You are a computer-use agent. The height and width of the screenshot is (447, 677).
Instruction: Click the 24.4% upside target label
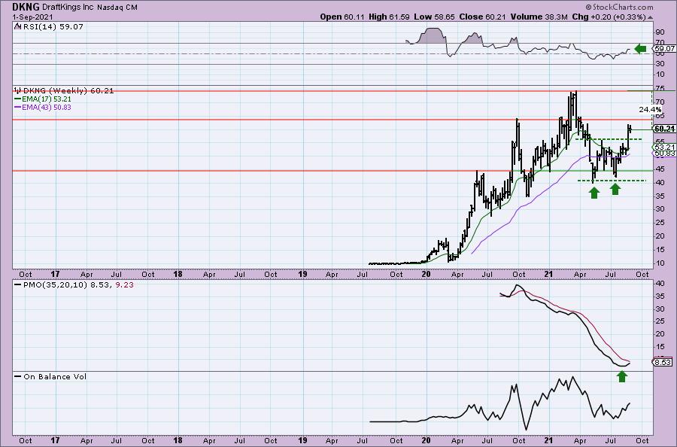pyautogui.click(x=650, y=110)
